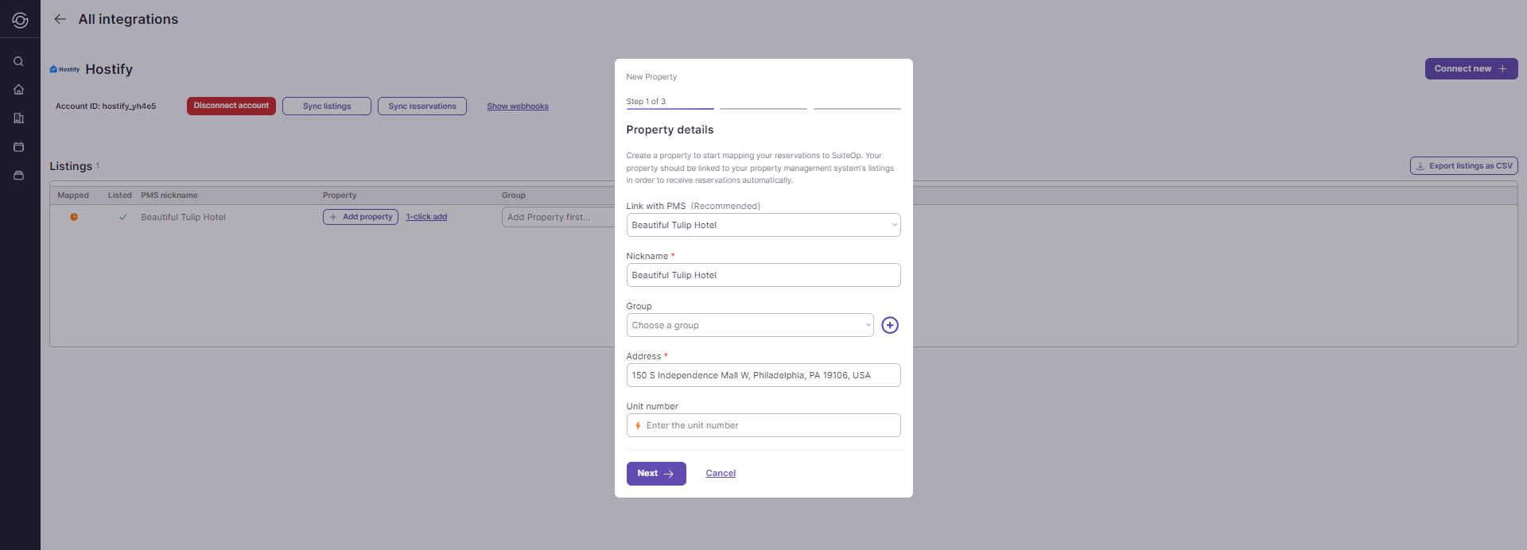Image resolution: width=1527 pixels, height=550 pixels.
Task: Expand the Link with PMS dropdown
Action: coord(763,225)
